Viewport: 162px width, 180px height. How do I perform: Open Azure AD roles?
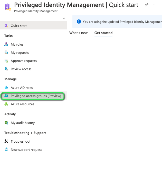tap(22, 88)
